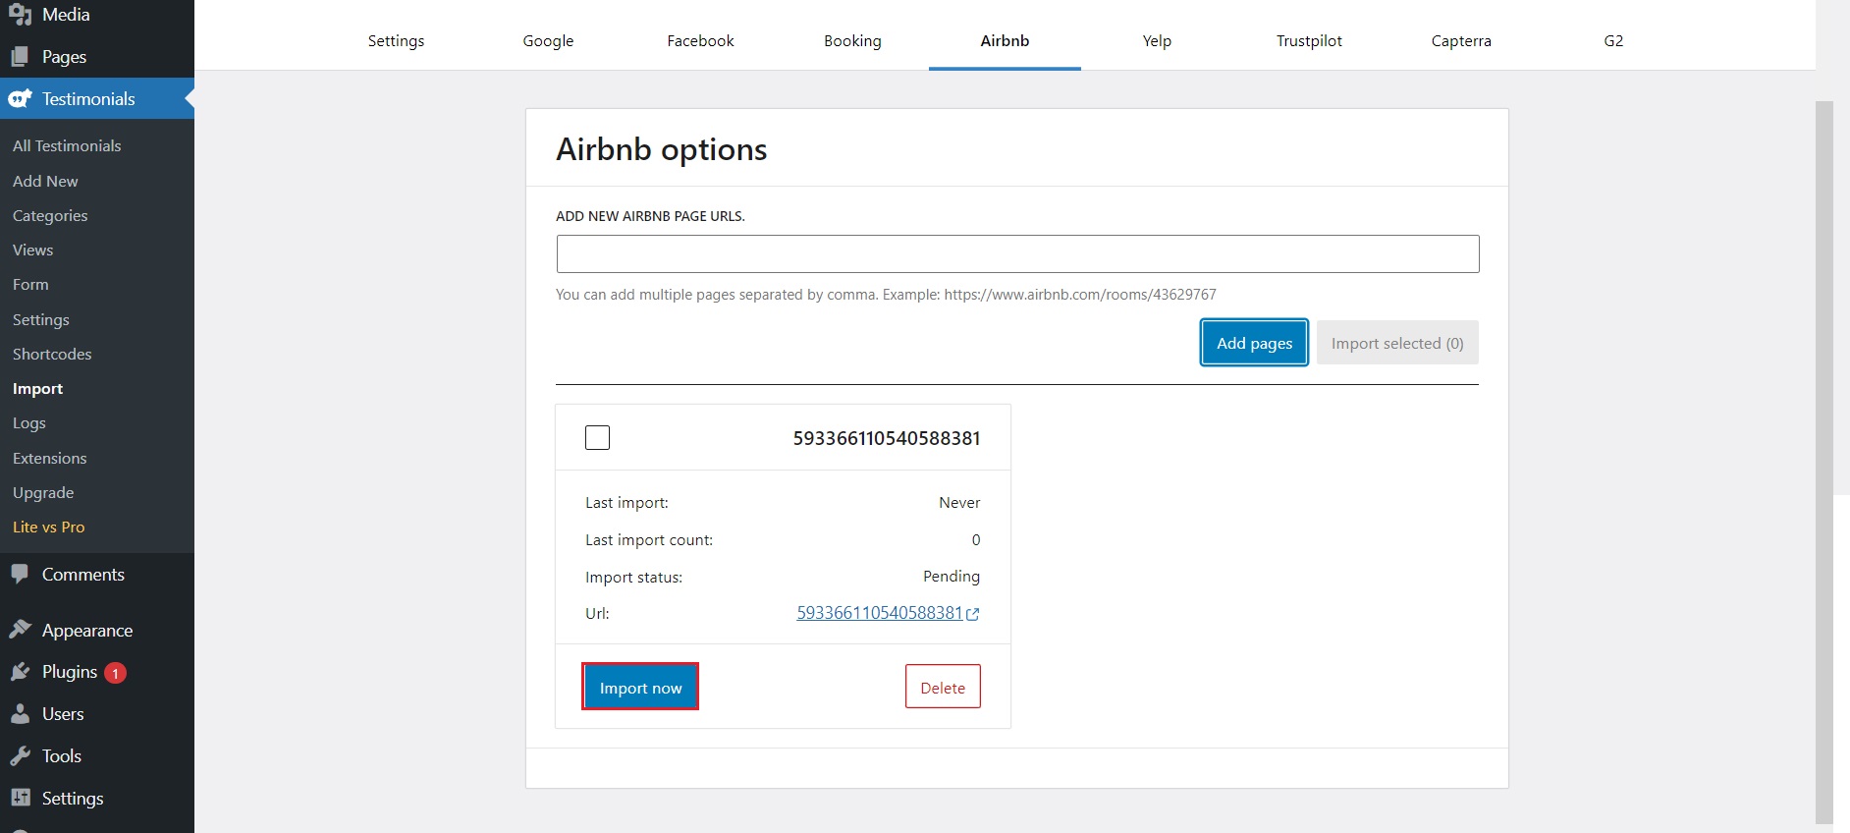Open the Pages menu label
Screen dimensions: 1850x833
[64, 57]
